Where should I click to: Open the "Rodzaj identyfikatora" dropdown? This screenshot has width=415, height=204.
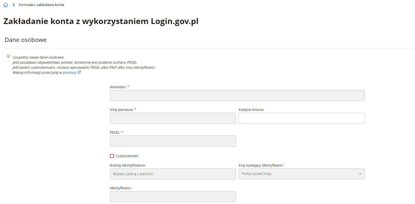[173, 174]
